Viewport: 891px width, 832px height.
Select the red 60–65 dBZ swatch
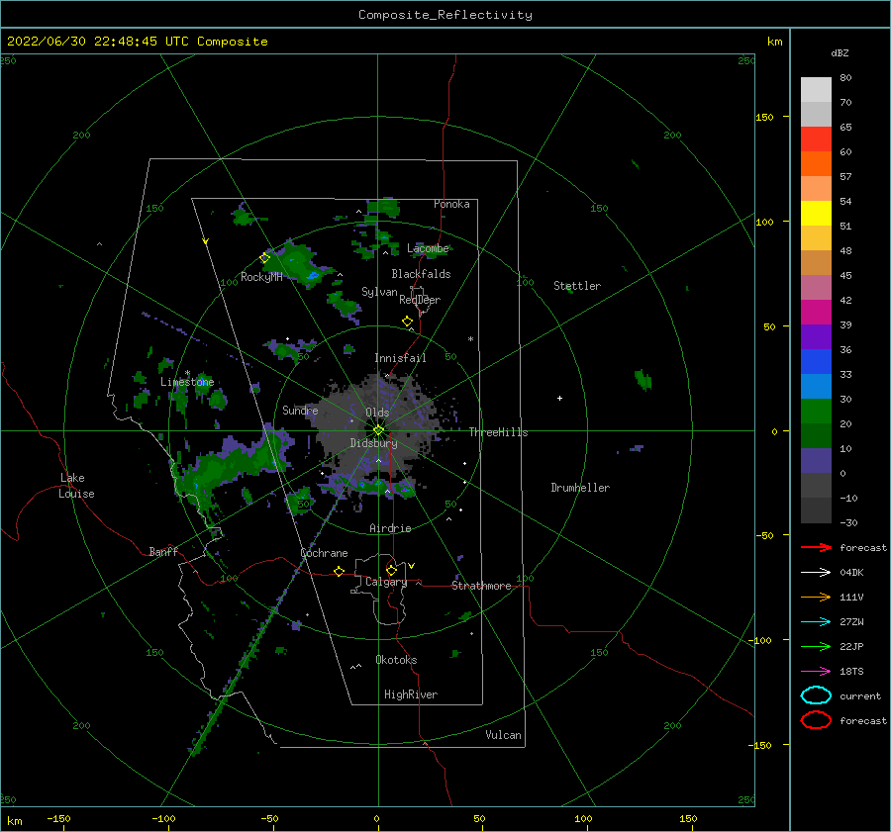click(x=816, y=139)
